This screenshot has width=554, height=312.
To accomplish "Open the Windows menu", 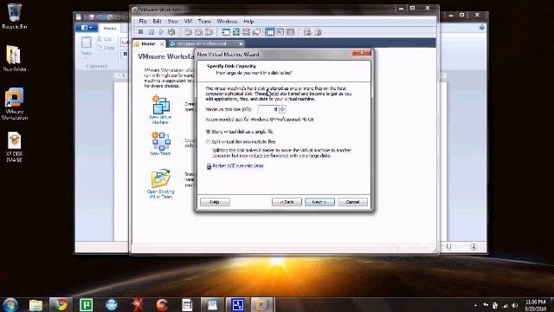I will pos(227,21).
